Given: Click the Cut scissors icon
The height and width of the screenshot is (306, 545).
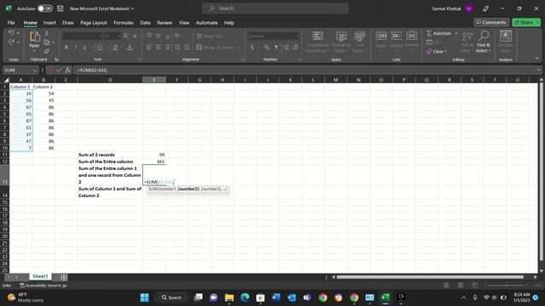Looking at the screenshot, I should coord(47,34).
